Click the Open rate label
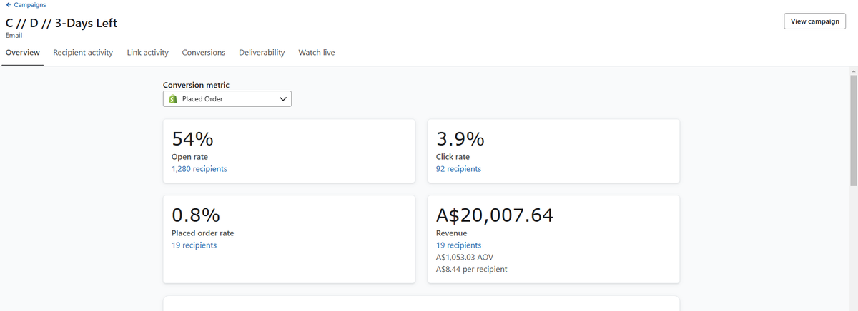Viewport: 858px width, 311px height. point(190,157)
